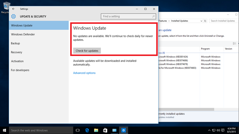Click the horizontal scrollbar in Installed Updates
Viewport: 239px width, 134px height.
click(x=186, y=109)
